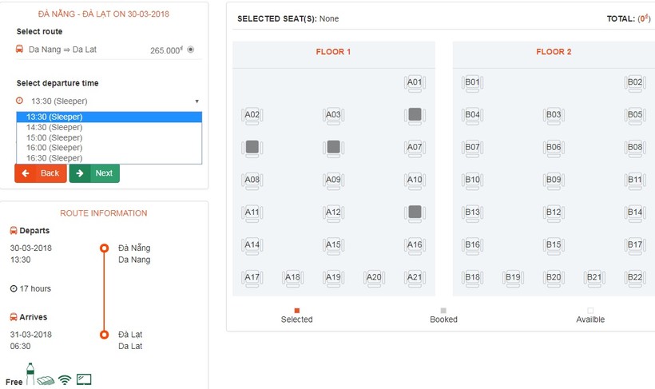Select 16:00 (Sleeper) from list
This screenshot has width=655, height=389.
tap(54, 148)
